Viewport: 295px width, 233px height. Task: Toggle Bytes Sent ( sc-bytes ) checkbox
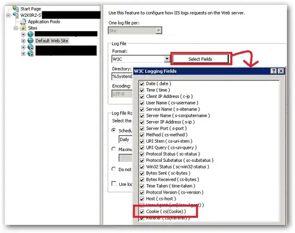tap(142, 173)
